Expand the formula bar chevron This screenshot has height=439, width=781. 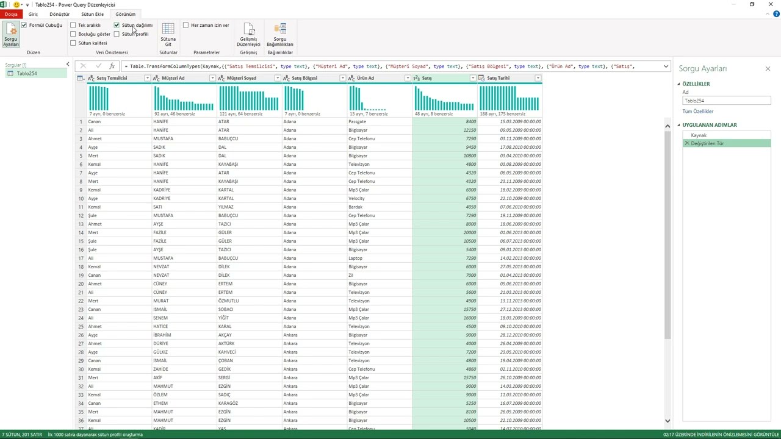tap(666, 66)
